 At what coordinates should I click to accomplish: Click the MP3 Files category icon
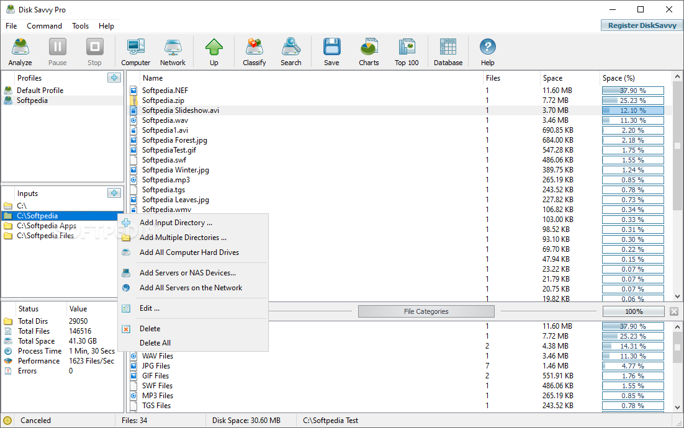133,396
